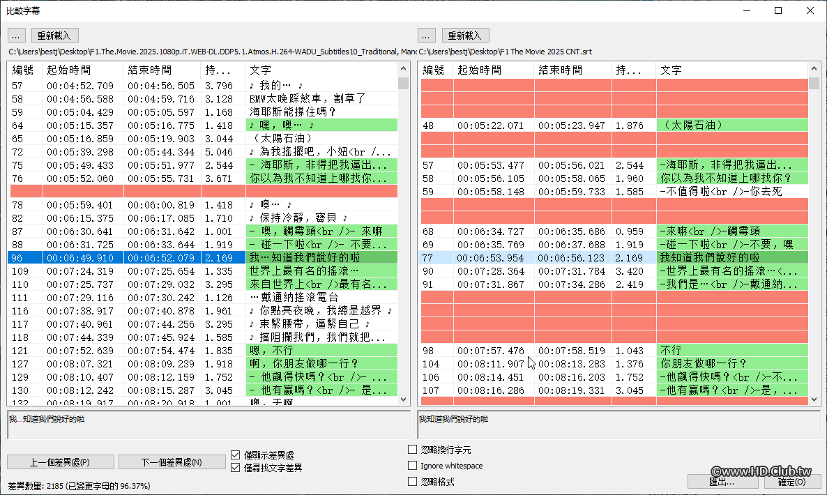The width and height of the screenshot is (827, 495).
Task: Click left subtitle text box 我...知道我們說好的啦
Action: pyautogui.click(x=209, y=425)
